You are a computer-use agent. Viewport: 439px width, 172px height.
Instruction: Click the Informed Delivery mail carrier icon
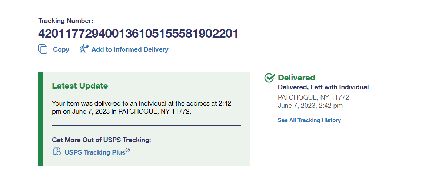tap(84, 49)
